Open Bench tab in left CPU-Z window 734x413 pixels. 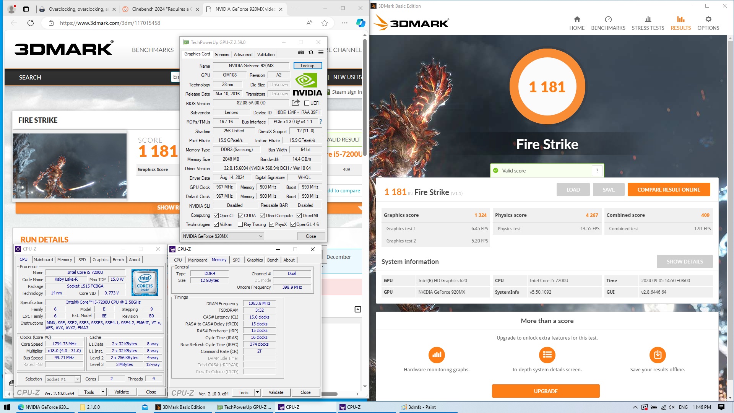point(119,260)
